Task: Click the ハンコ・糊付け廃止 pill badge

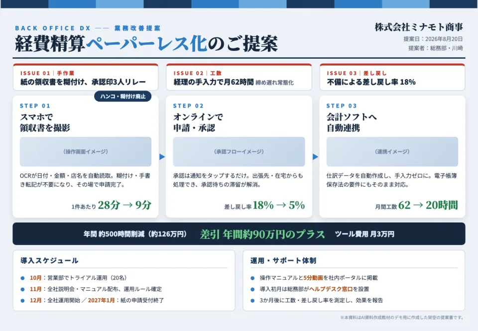Action: coord(123,96)
